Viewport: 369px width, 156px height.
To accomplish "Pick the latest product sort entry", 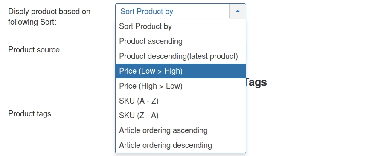I will [180, 56].
